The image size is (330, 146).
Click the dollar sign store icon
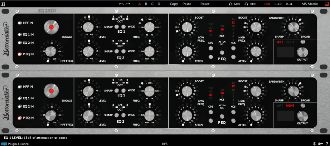coord(314,144)
